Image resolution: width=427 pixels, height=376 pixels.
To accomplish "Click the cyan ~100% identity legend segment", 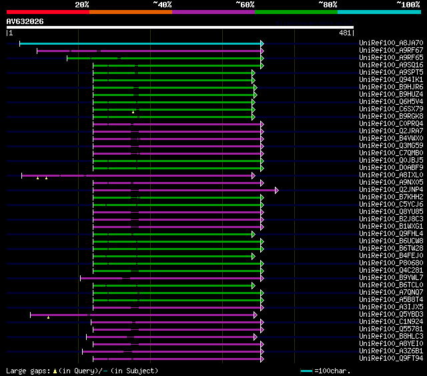I will click(x=378, y=11).
